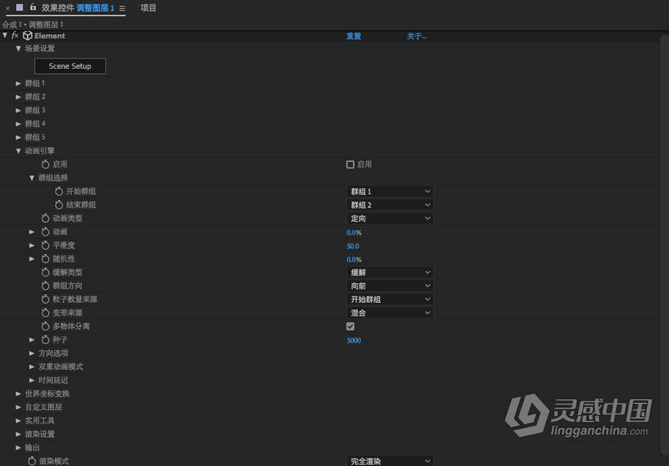Reset the Element effect via 重置
The image size is (669, 466).
click(x=354, y=36)
